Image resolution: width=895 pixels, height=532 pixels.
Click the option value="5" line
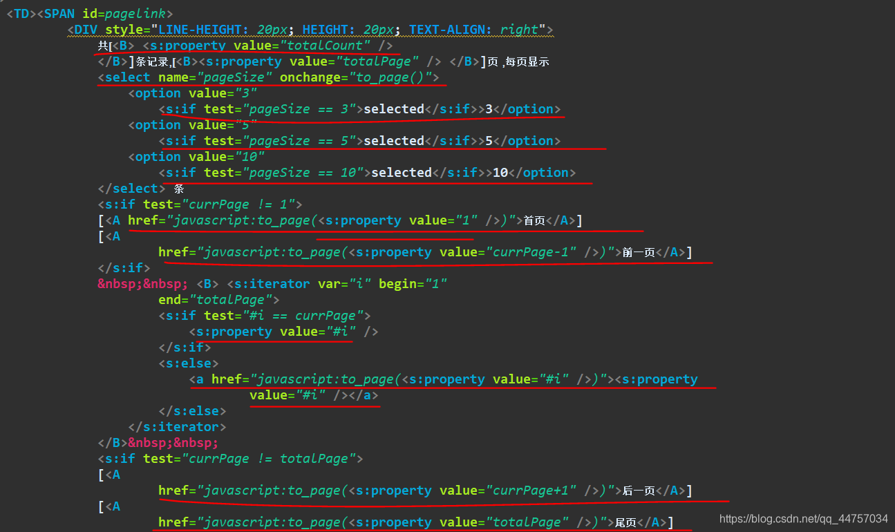193,125
